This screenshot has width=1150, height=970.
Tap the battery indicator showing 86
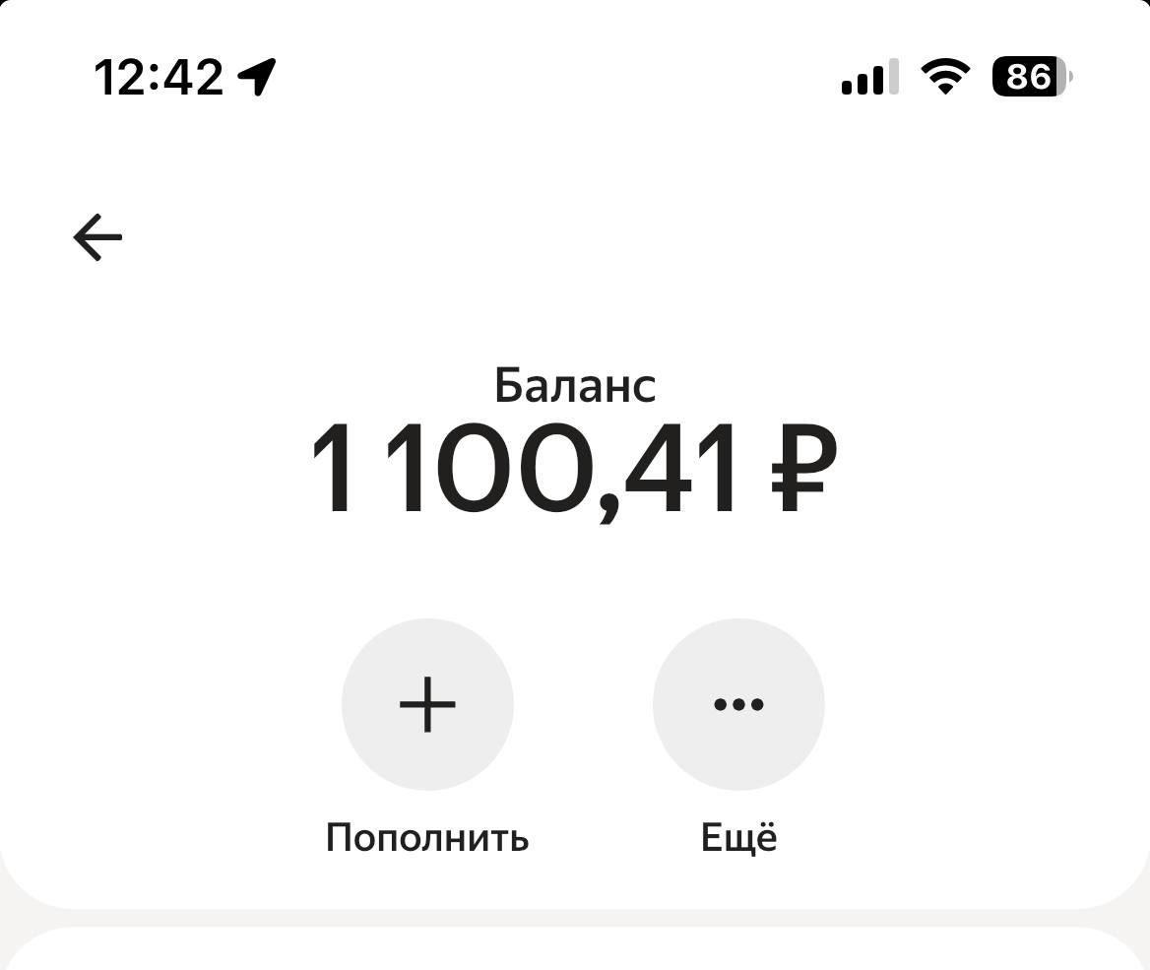[1032, 76]
